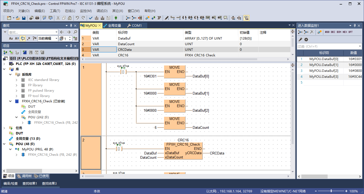Screen dimensions: 364x194
Task: Click the green plug online mode icon
Action: (x=116, y=18)
